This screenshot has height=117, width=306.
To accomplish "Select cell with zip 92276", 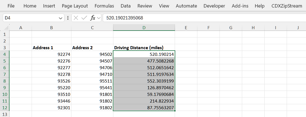I will (x=52, y=61).
